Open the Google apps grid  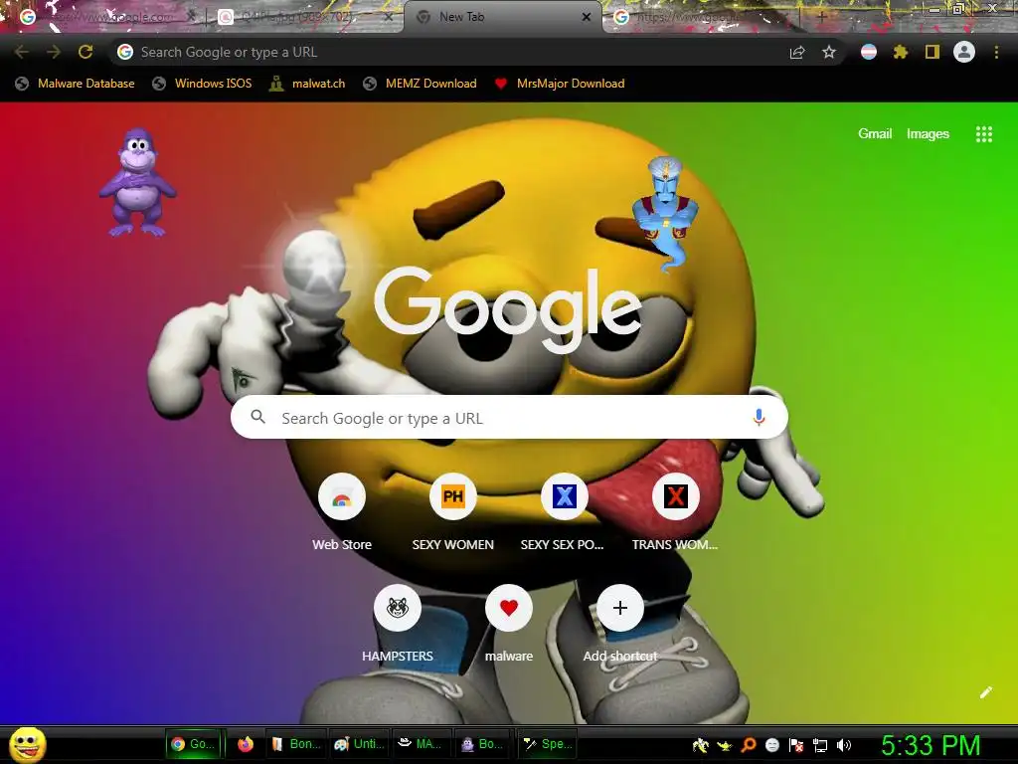984,134
